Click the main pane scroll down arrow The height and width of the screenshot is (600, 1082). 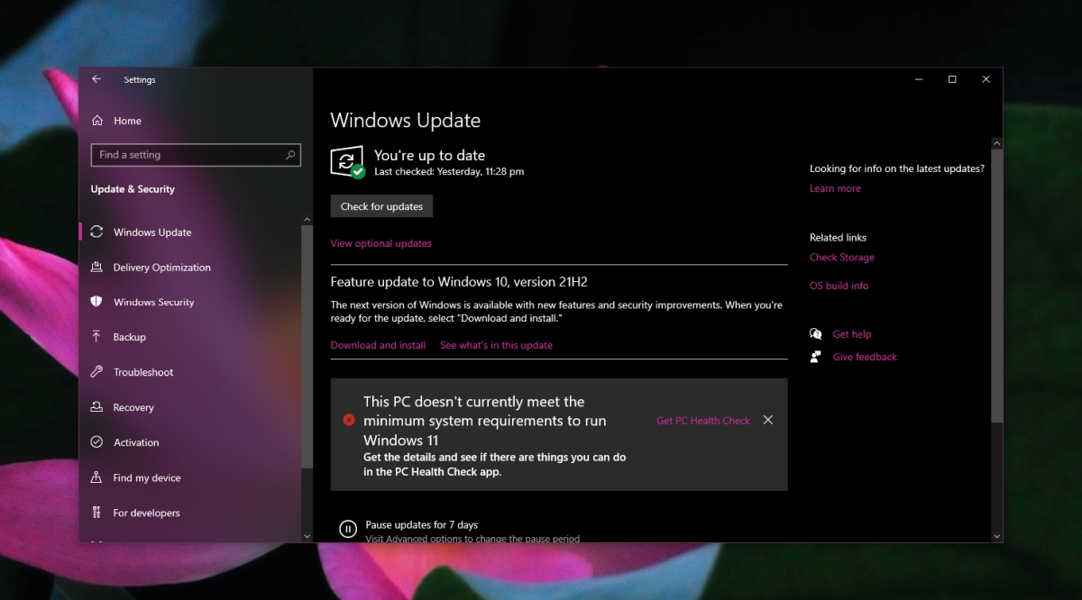click(x=996, y=537)
